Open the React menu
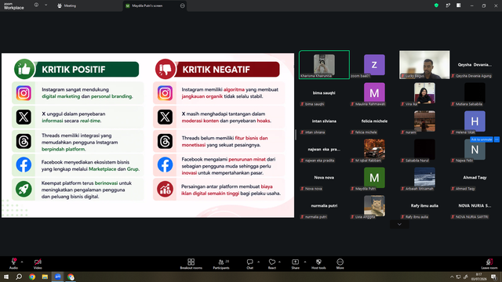The height and width of the screenshot is (282, 502). [272, 264]
